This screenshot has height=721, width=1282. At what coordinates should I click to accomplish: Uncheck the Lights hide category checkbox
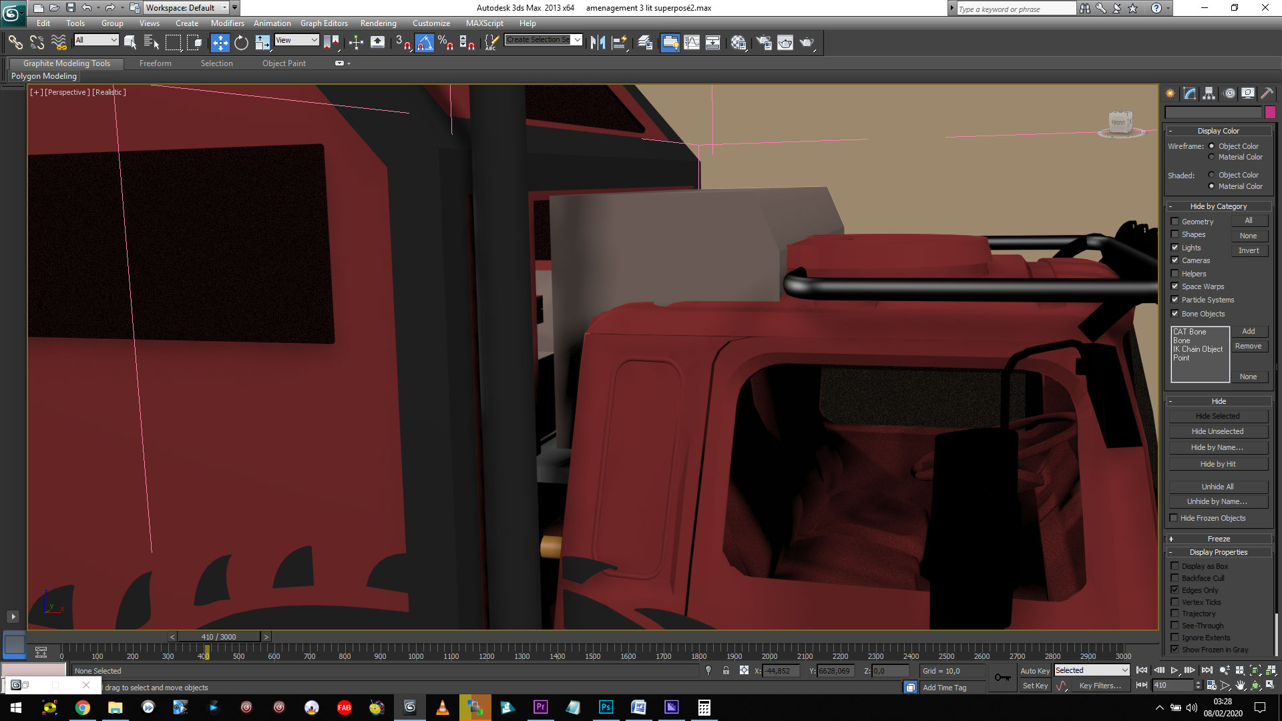[1174, 248]
